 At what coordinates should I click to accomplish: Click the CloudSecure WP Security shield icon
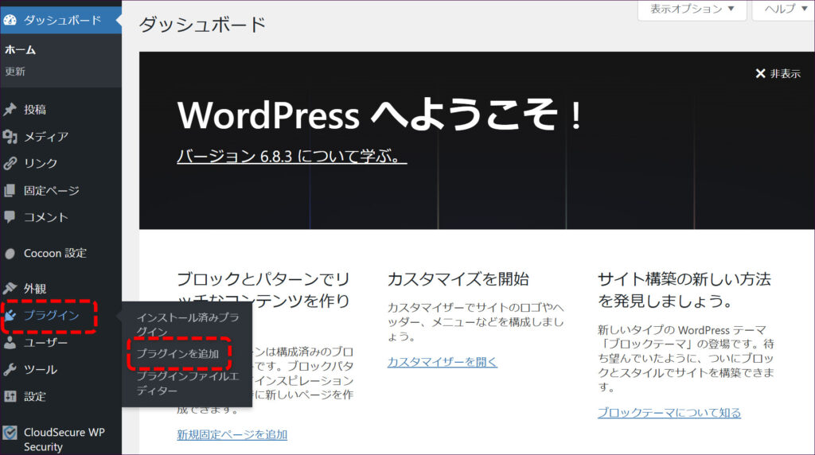[10, 434]
